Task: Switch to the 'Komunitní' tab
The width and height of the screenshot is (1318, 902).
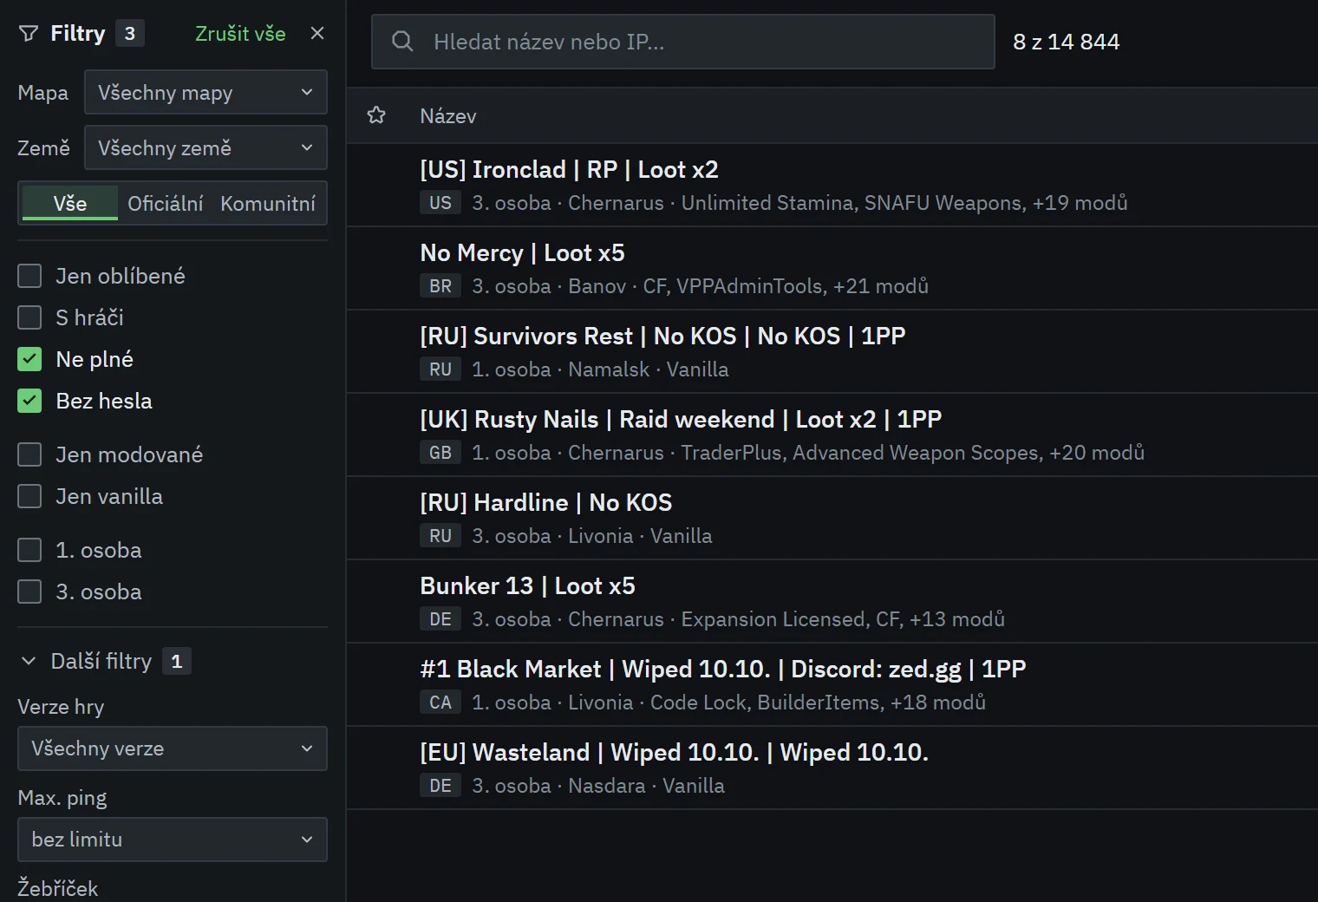Action: click(x=268, y=203)
